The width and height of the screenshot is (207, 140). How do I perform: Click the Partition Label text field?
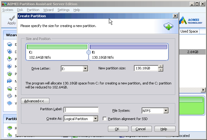[81, 110]
